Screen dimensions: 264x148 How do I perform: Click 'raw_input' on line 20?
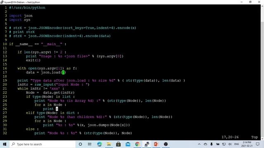(x=44, y=85)
